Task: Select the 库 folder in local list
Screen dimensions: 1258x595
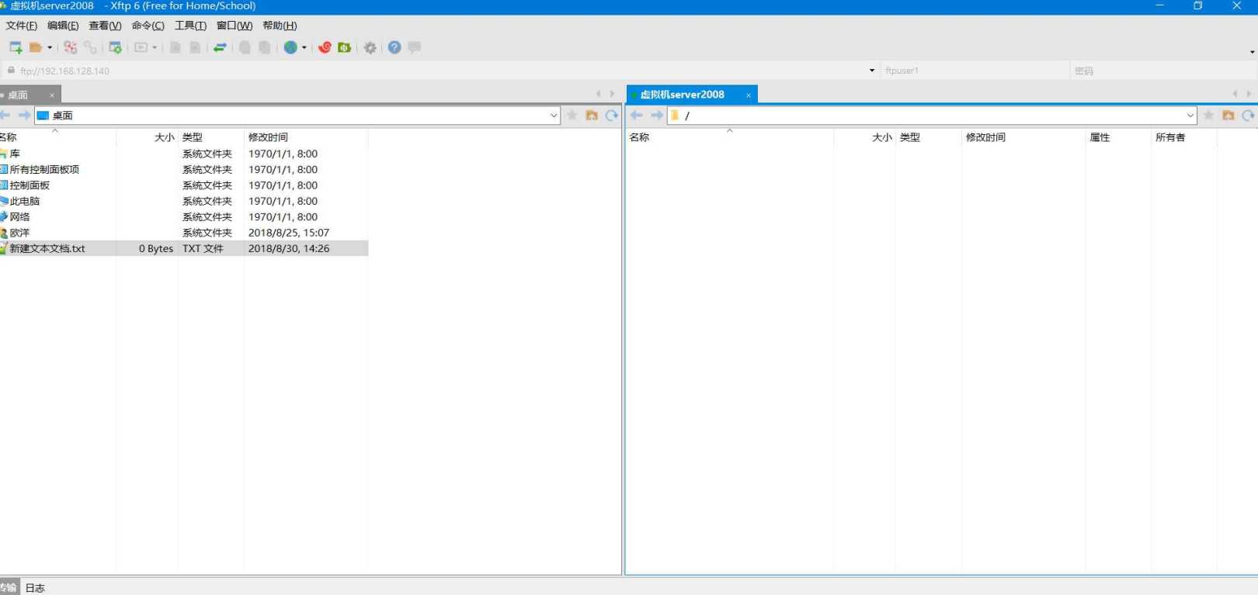Action: tap(15, 154)
